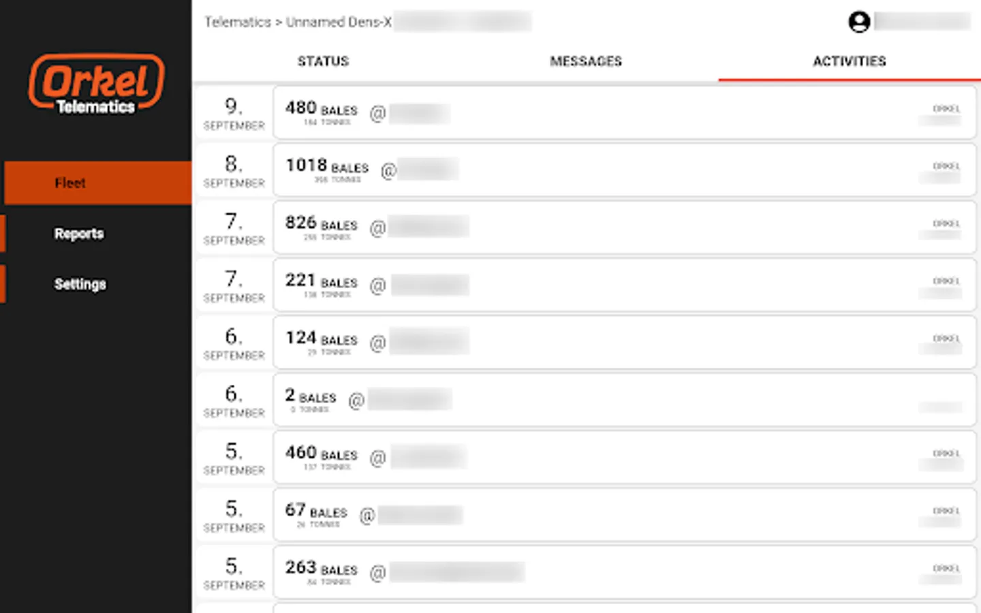The image size is (981, 613).
Task: Open the Messages tab
Action: tap(586, 61)
